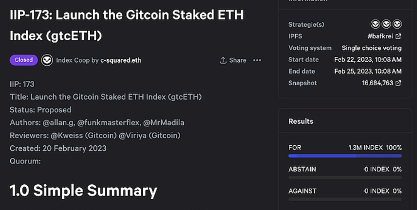
Task: Click the Index Coop logo avatar
Action: tap(47, 60)
